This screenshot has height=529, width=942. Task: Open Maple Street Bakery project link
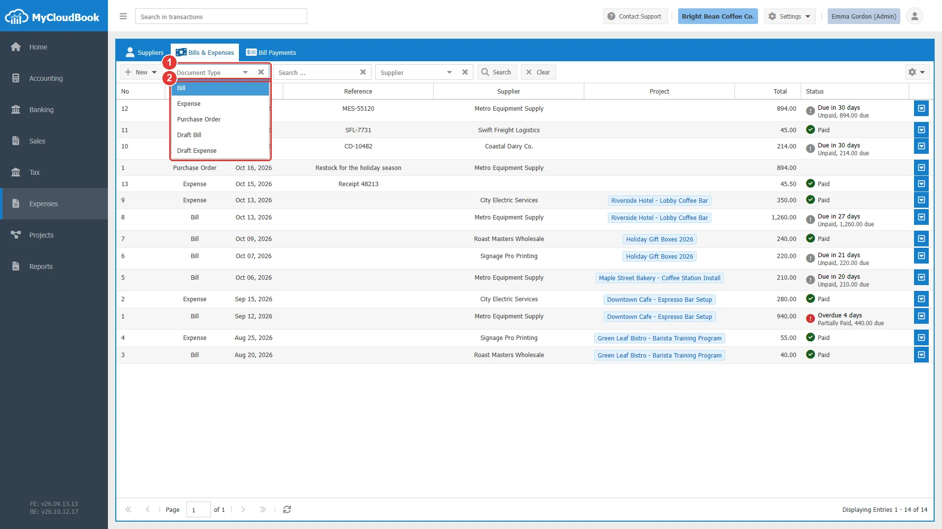[659, 278]
